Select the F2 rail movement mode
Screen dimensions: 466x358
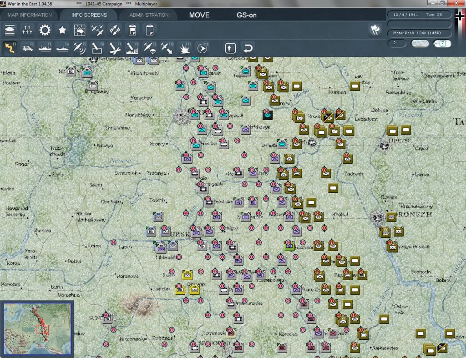pos(27,48)
